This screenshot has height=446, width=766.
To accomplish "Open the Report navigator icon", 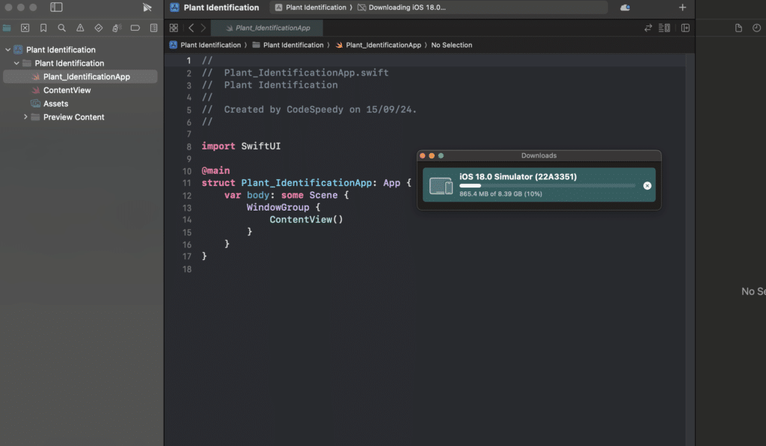I will (153, 28).
